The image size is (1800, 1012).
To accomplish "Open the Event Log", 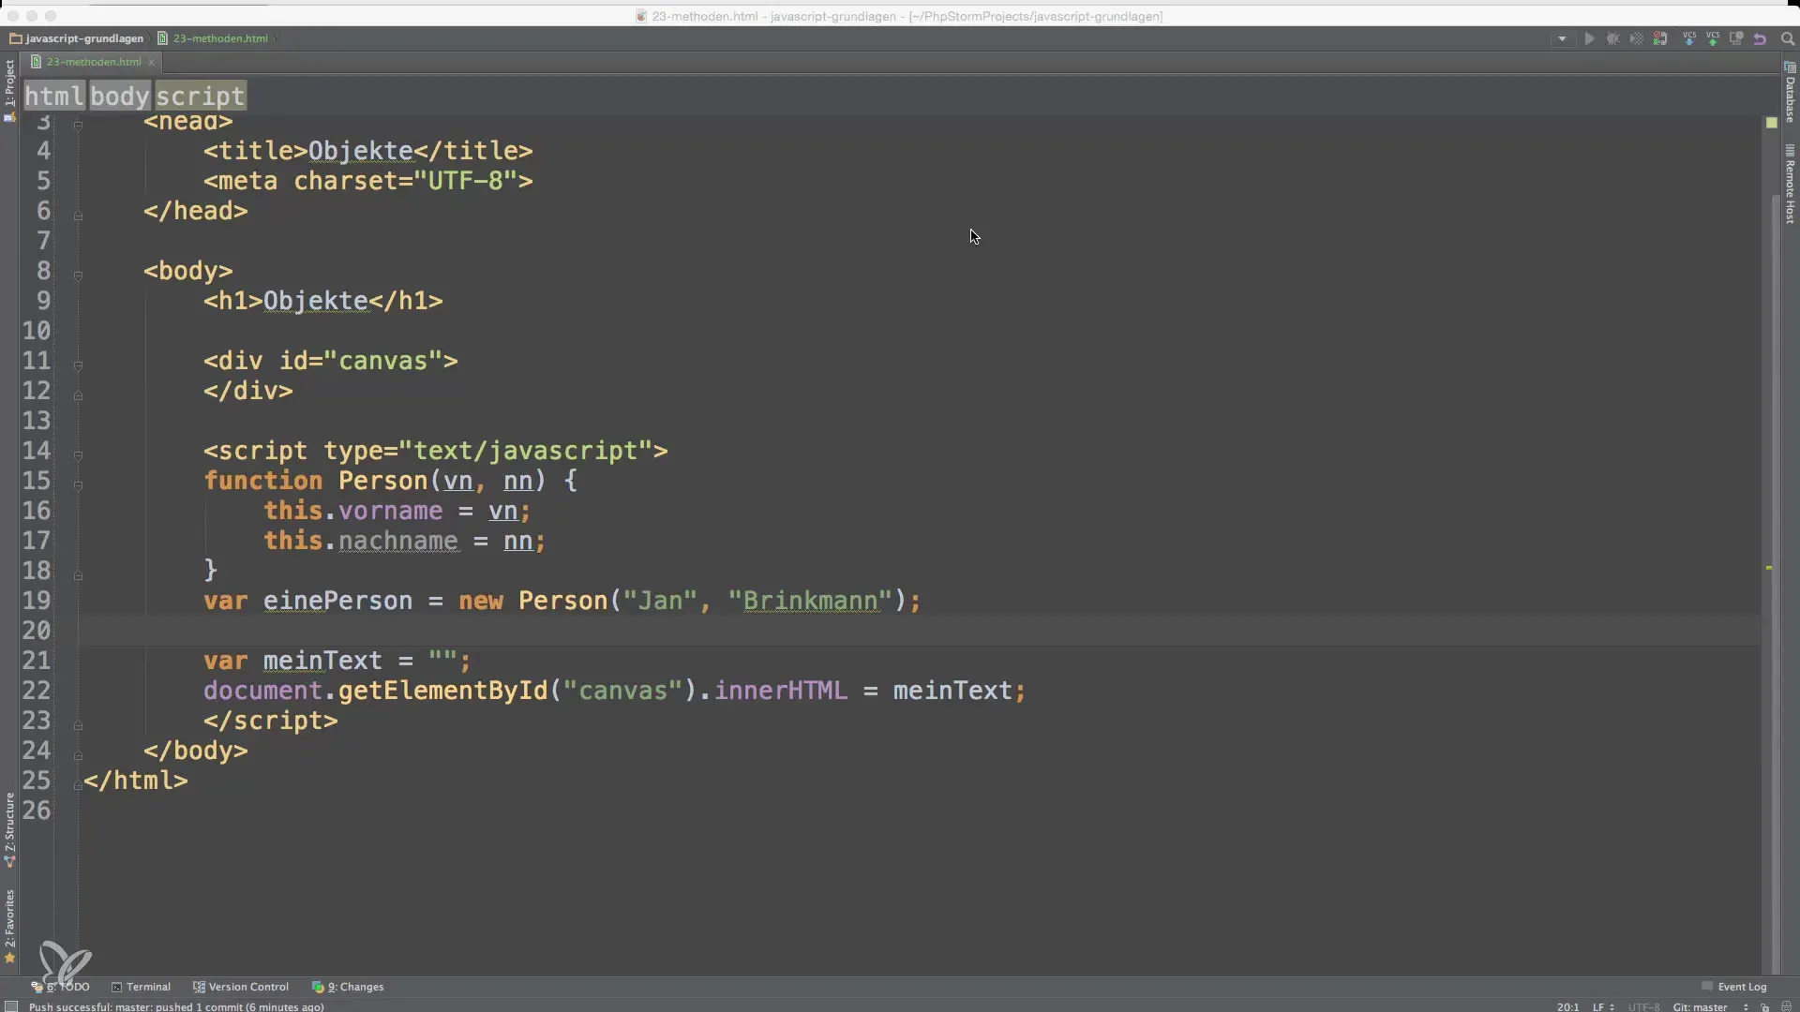I will click(x=1734, y=987).
